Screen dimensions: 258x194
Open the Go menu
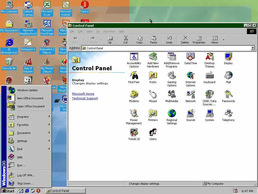(x=98, y=31)
